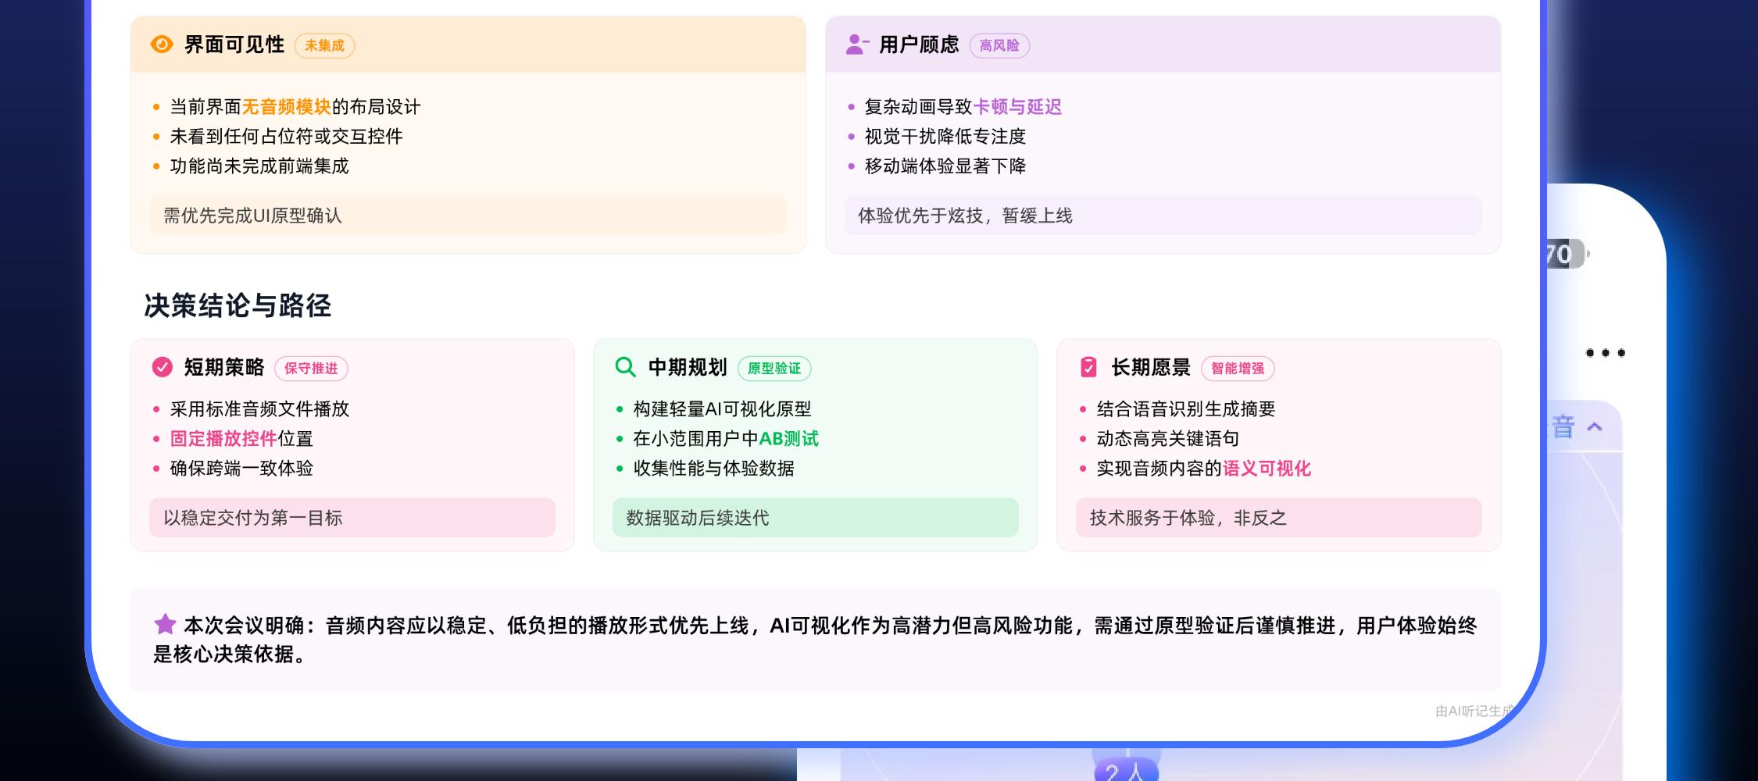Click the highlighted 语义可视化 text
Image resolution: width=1758 pixels, height=781 pixels.
tap(1267, 469)
